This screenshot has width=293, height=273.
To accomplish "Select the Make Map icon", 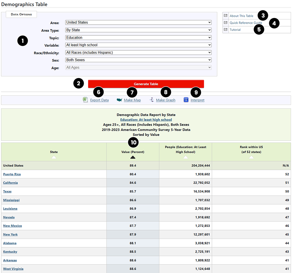I will point(119,100).
